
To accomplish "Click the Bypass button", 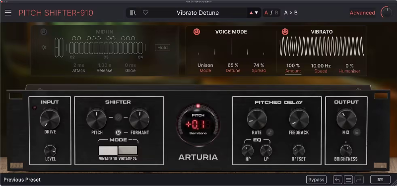I will point(316,180).
